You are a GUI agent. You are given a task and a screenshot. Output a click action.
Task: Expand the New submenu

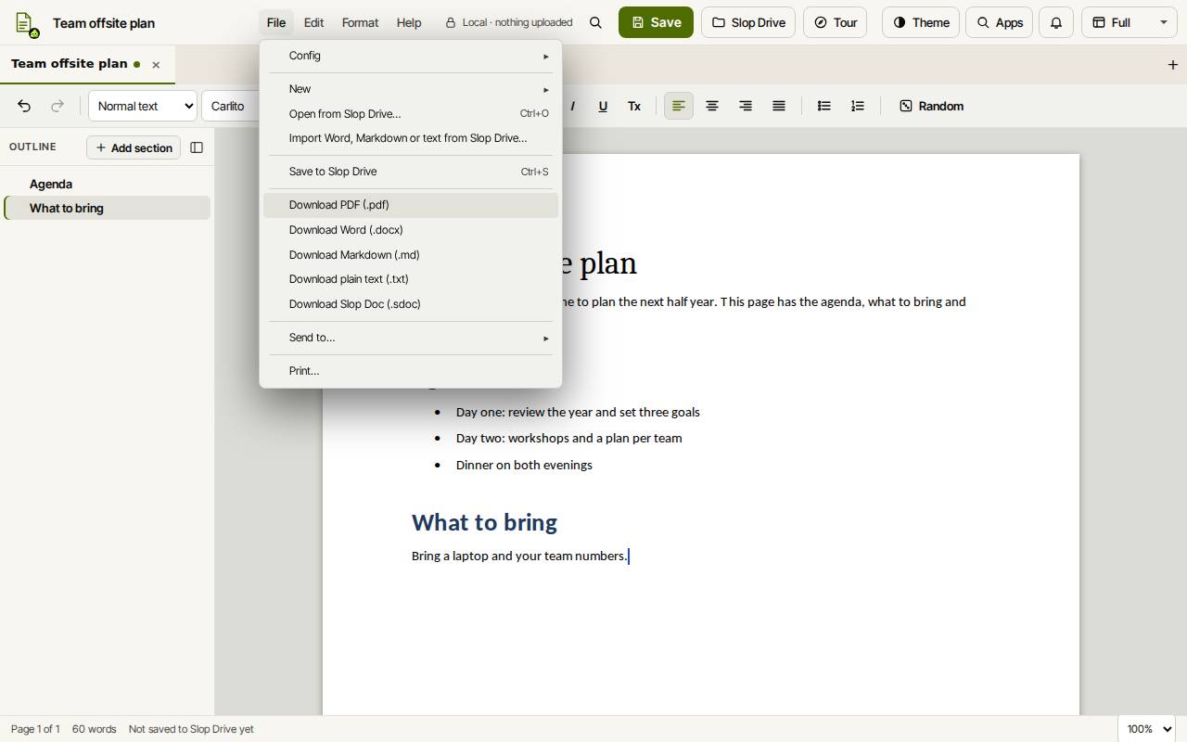click(x=411, y=89)
